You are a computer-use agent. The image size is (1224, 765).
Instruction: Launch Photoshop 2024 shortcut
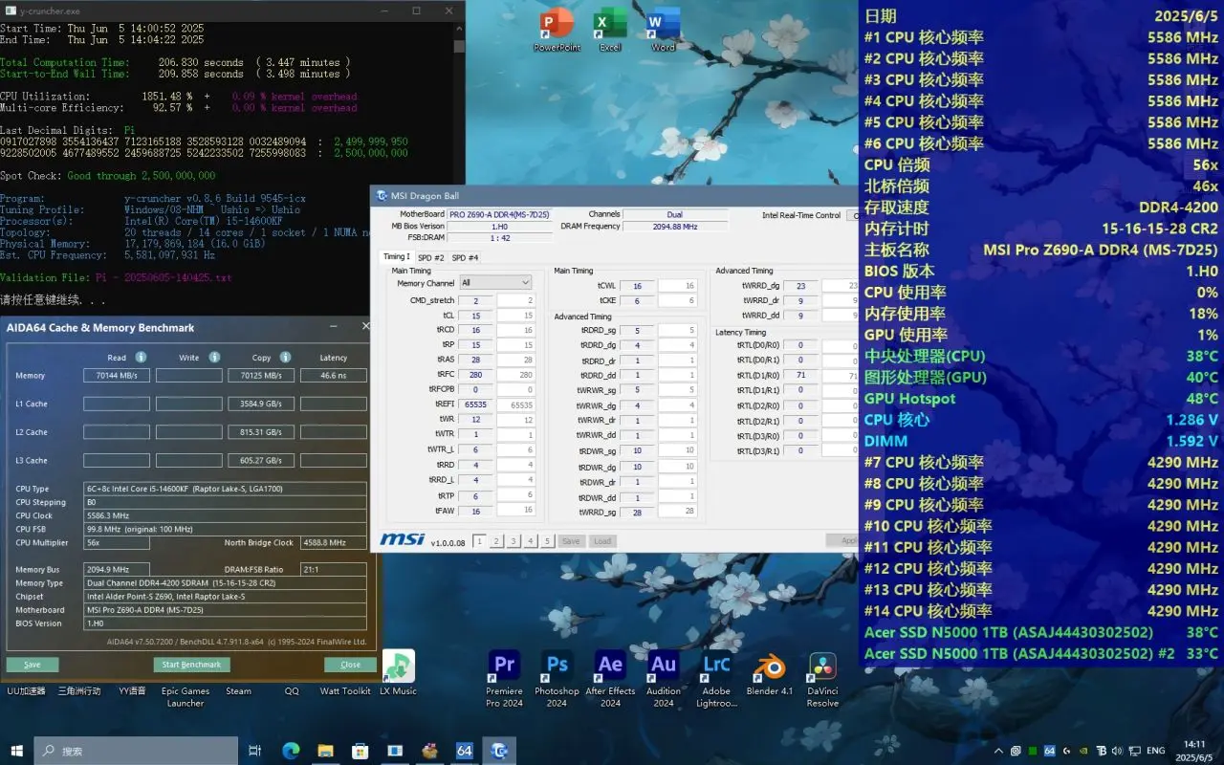click(x=557, y=678)
